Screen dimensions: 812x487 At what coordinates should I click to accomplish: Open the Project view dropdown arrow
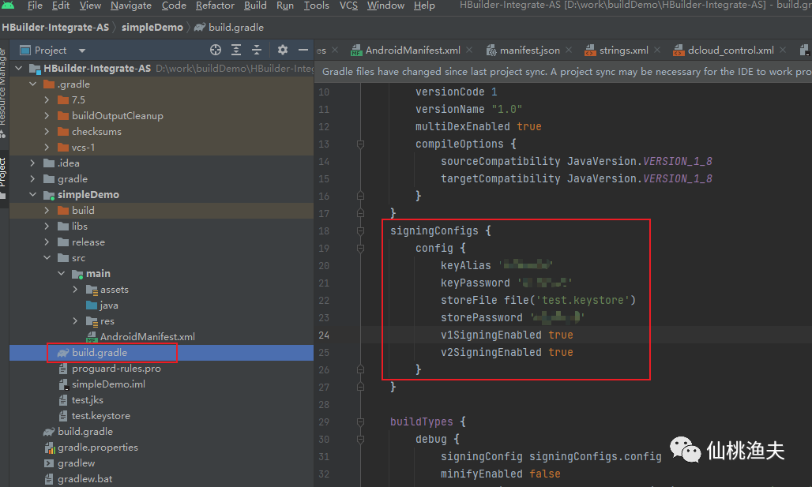(82, 51)
